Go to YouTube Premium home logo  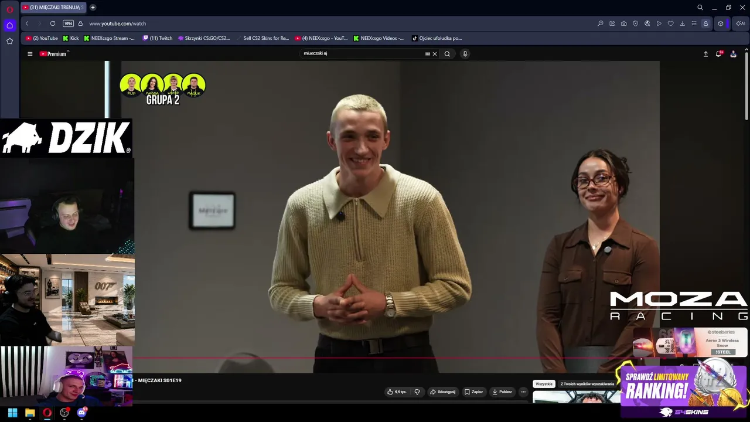pos(53,54)
